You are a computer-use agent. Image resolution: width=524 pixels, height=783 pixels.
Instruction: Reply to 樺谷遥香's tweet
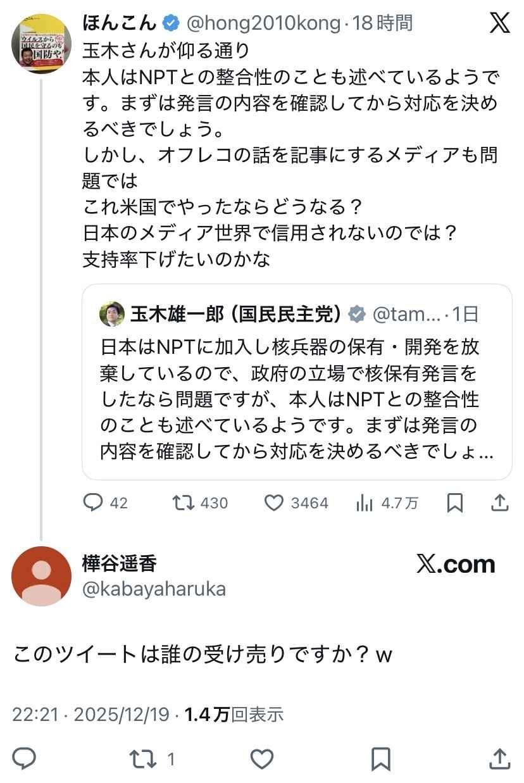coord(24,758)
